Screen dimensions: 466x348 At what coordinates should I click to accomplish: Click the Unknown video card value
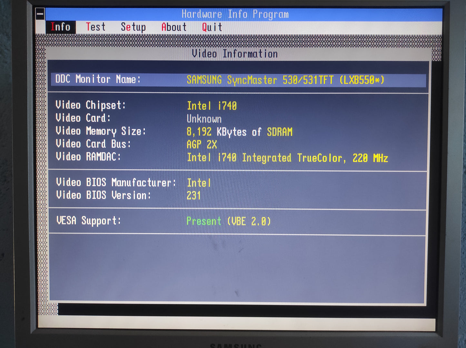pyautogui.click(x=204, y=119)
